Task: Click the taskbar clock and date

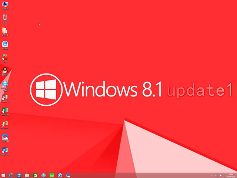Action: 231,175
